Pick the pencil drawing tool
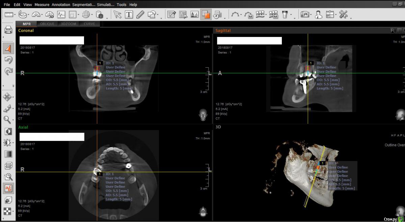 [x=140, y=14]
